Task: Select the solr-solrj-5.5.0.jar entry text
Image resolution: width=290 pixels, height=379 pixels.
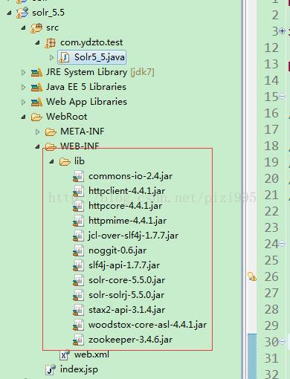Action: tap(126, 295)
